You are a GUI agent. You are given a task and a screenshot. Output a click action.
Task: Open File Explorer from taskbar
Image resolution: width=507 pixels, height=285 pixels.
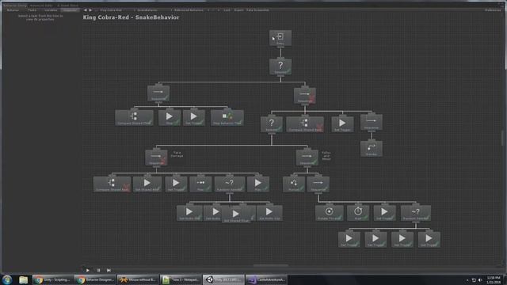[x=23, y=279]
